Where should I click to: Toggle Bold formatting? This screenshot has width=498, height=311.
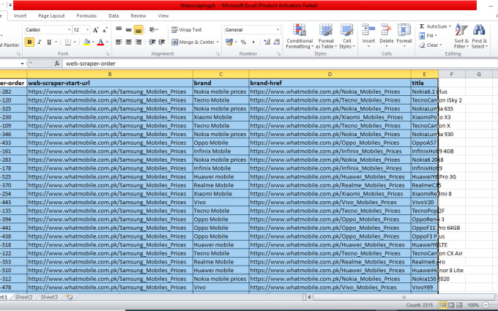[x=29, y=42]
